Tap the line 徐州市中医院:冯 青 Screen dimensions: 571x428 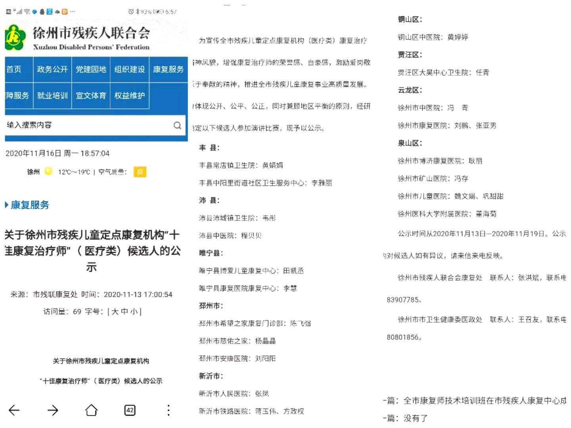[x=433, y=108]
